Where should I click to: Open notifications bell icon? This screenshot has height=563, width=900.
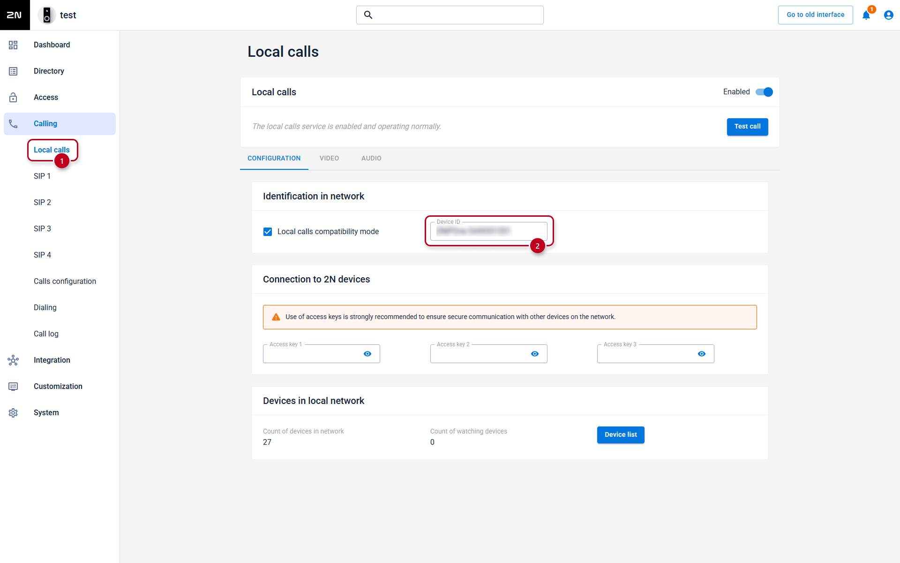point(866,15)
